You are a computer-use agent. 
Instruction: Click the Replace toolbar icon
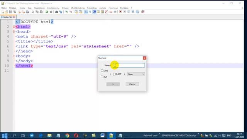[x=61, y=12]
